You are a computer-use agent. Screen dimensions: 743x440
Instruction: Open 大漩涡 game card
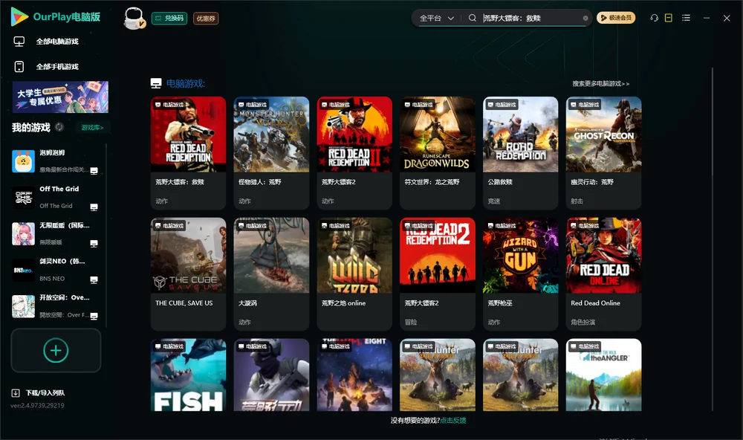pos(271,274)
